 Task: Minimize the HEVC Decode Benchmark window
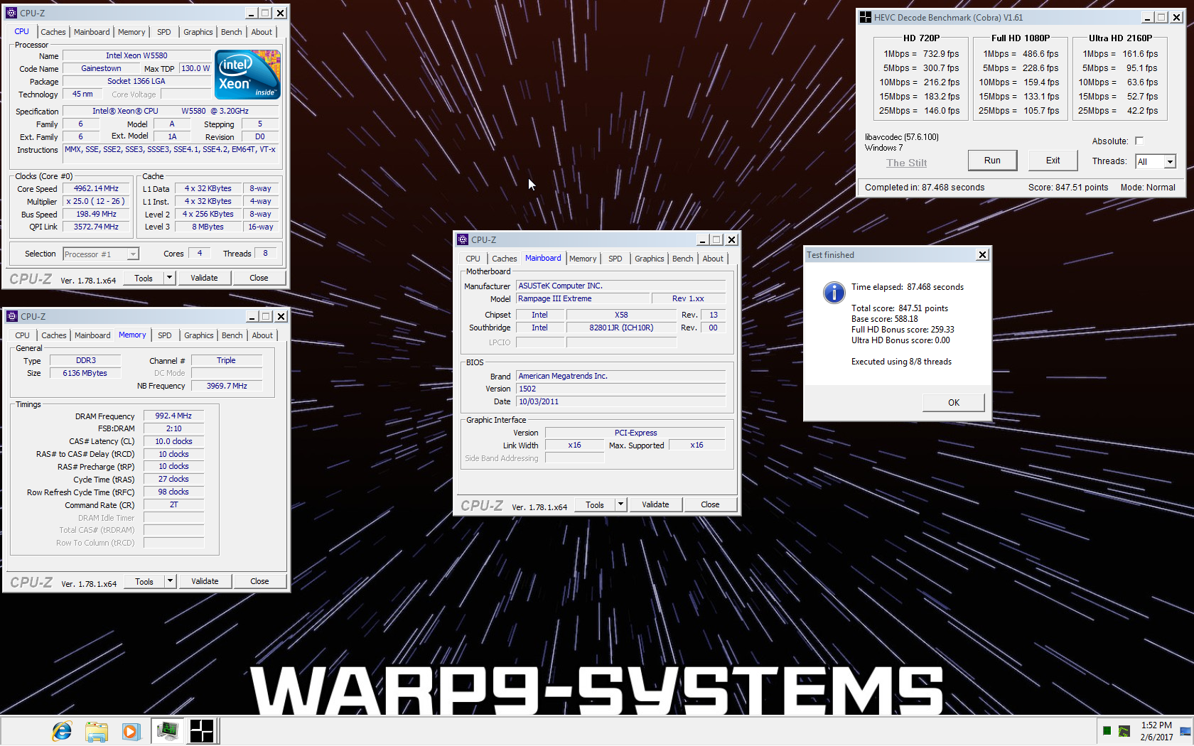point(1148,17)
